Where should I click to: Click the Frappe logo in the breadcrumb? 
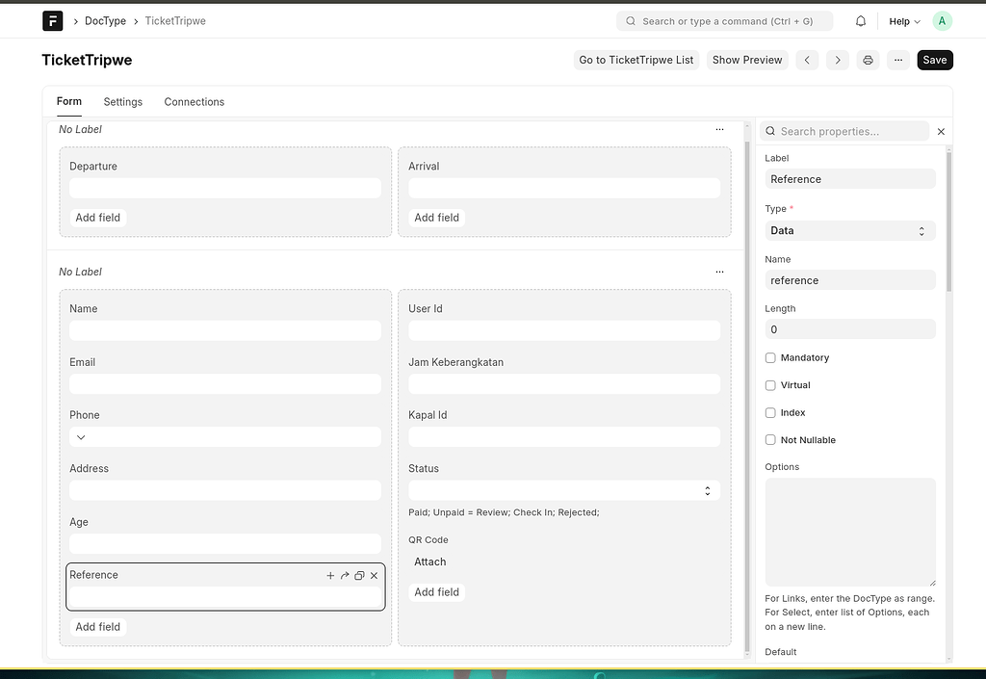(x=52, y=20)
